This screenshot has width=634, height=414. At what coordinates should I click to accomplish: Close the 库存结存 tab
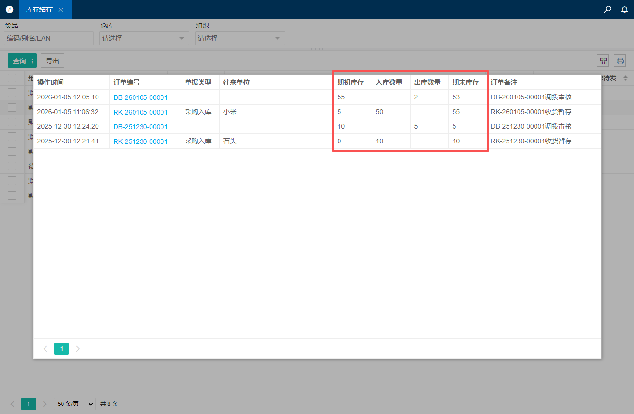pyautogui.click(x=61, y=9)
